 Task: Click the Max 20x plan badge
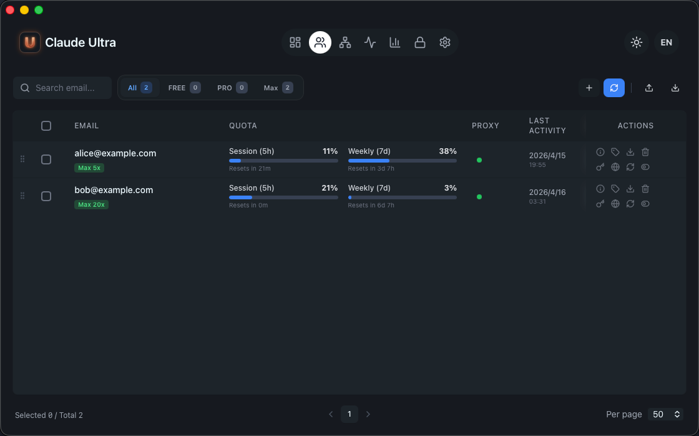tap(91, 205)
